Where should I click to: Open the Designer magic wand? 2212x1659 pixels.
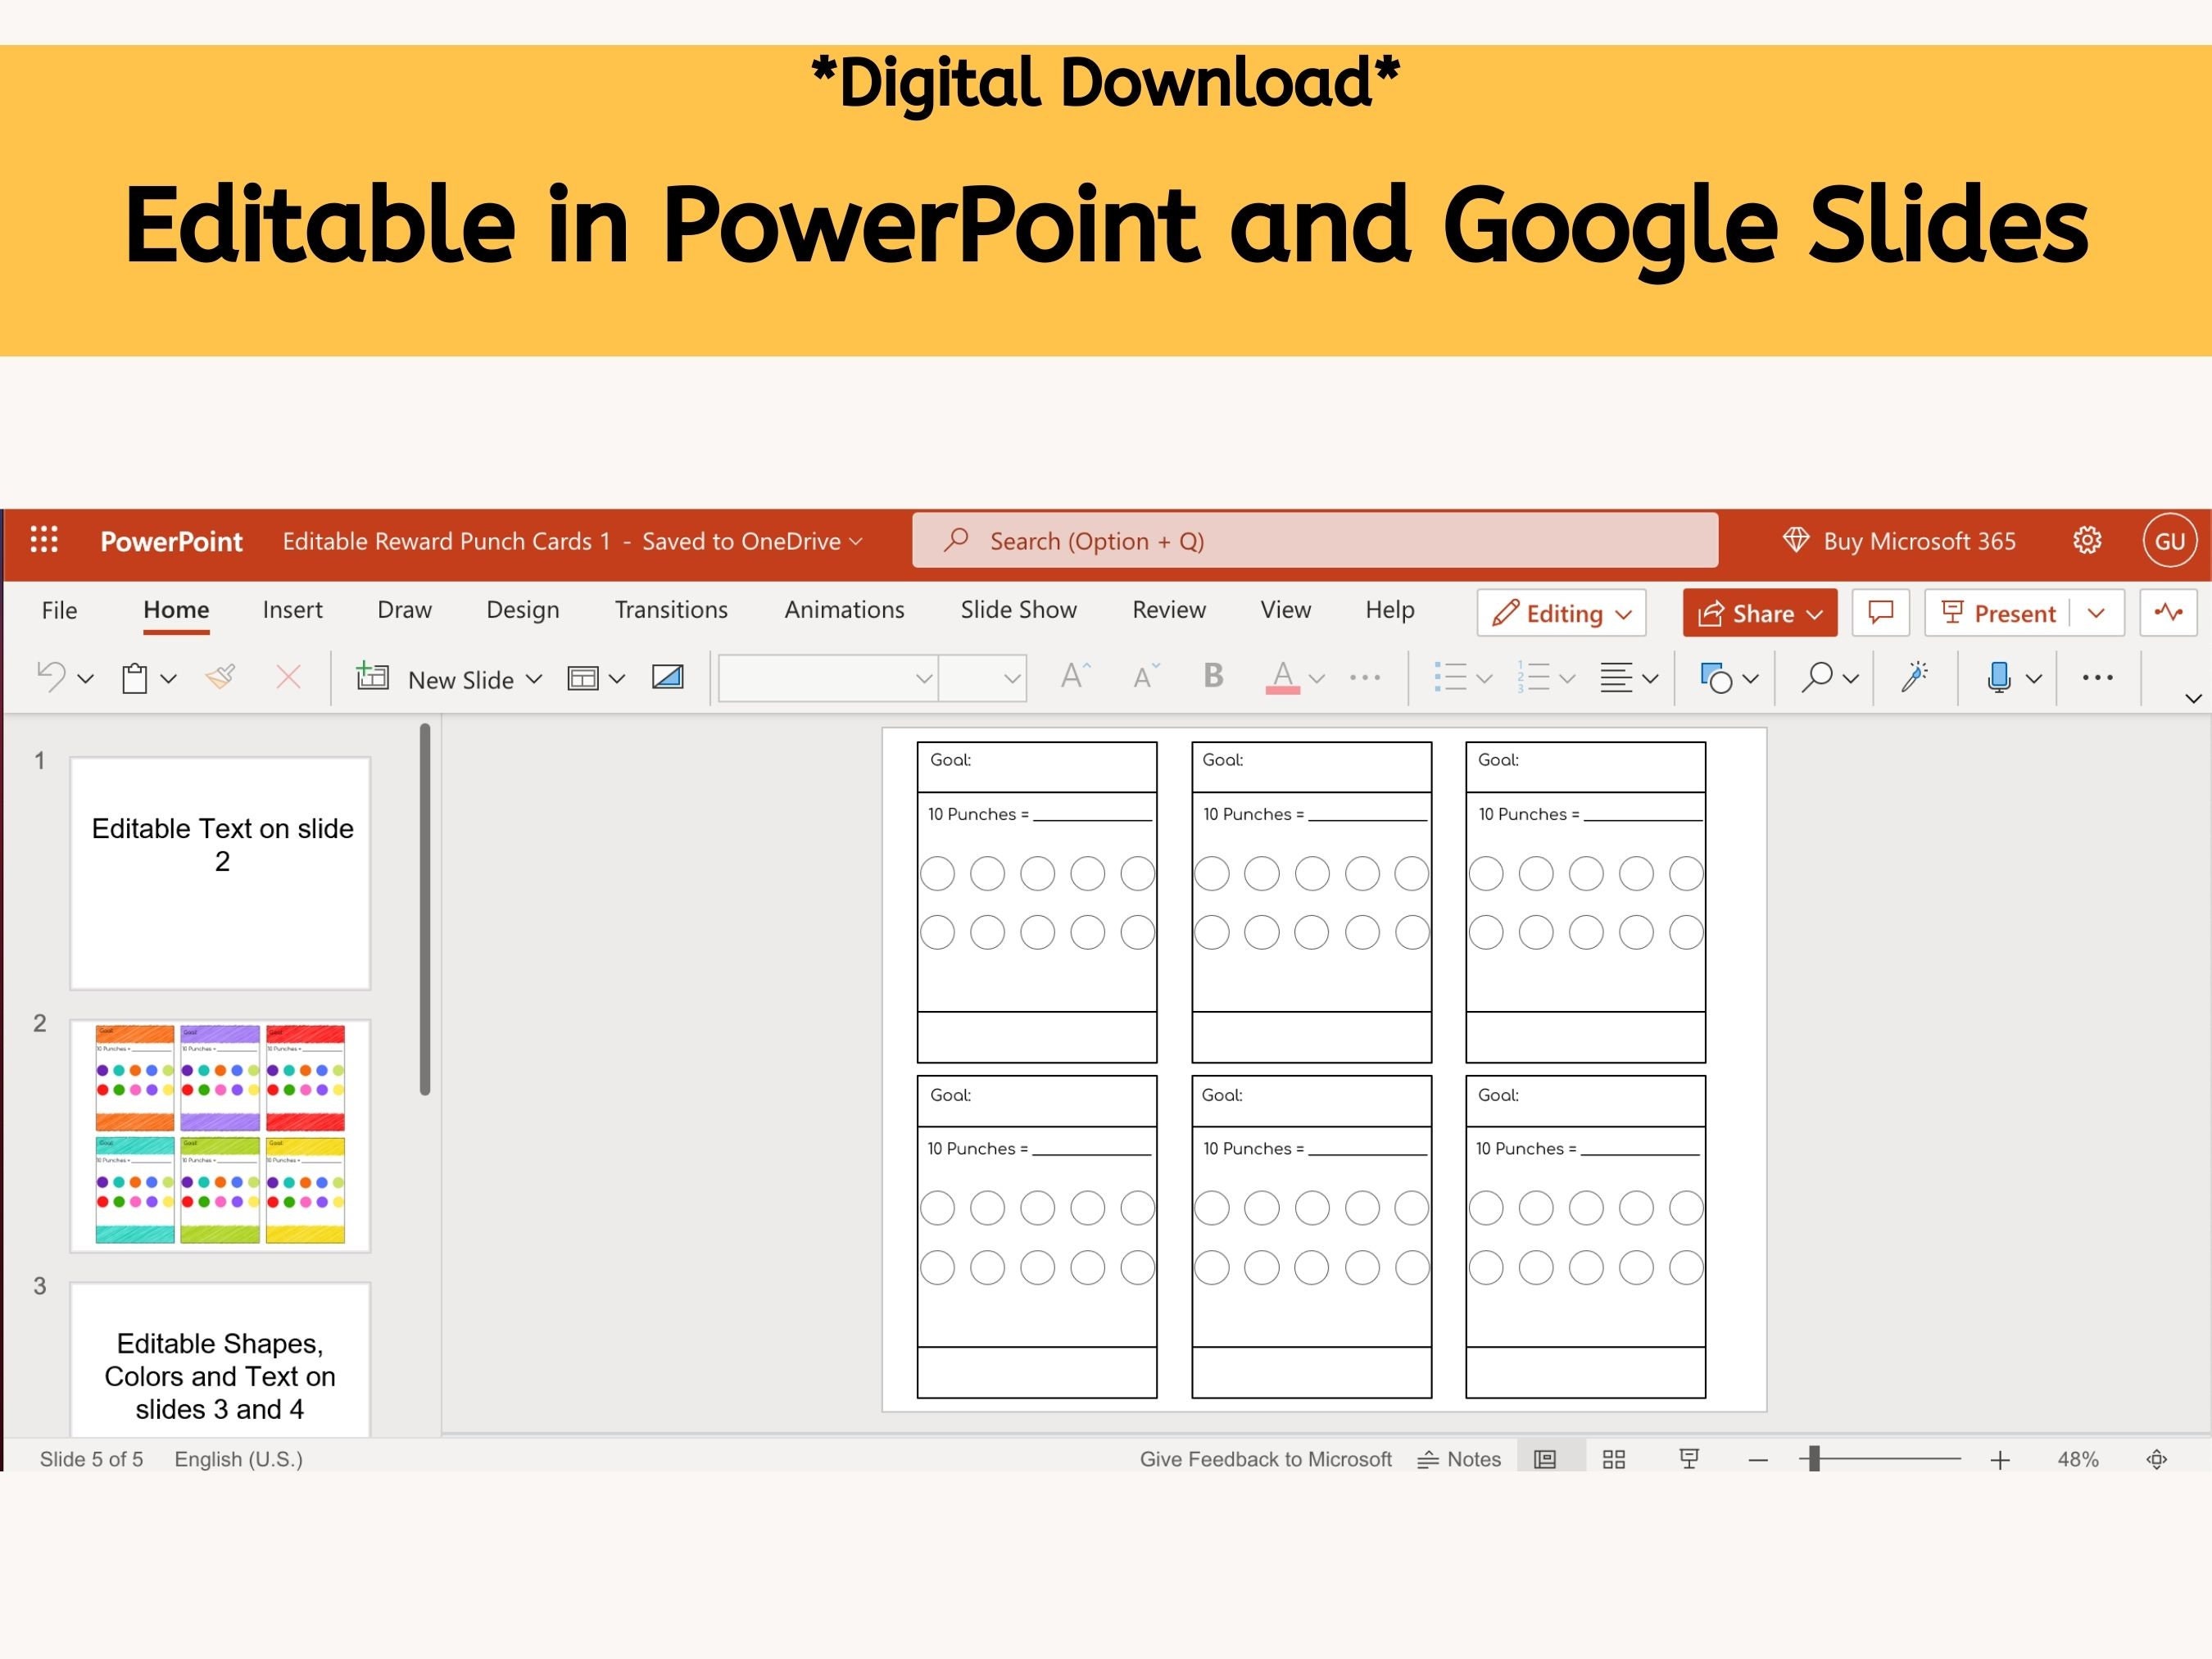coord(1915,677)
